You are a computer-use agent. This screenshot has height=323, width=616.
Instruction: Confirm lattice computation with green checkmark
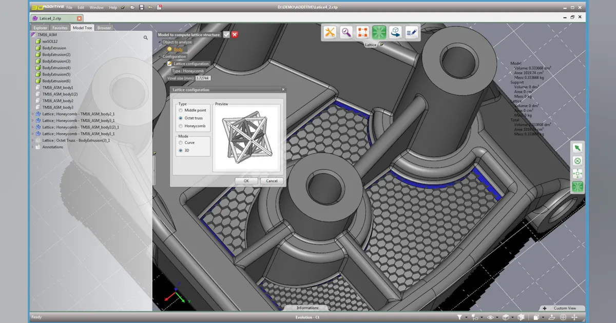pyautogui.click(x=226, y=35)
